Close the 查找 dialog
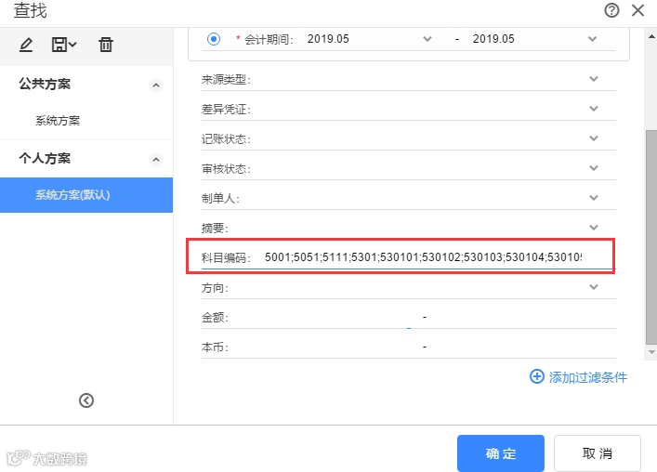The width and height of the screenshot is (657, 472). tap(637, 10)
